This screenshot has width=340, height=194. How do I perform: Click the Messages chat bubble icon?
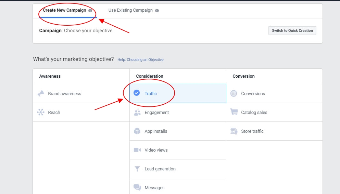137,187
